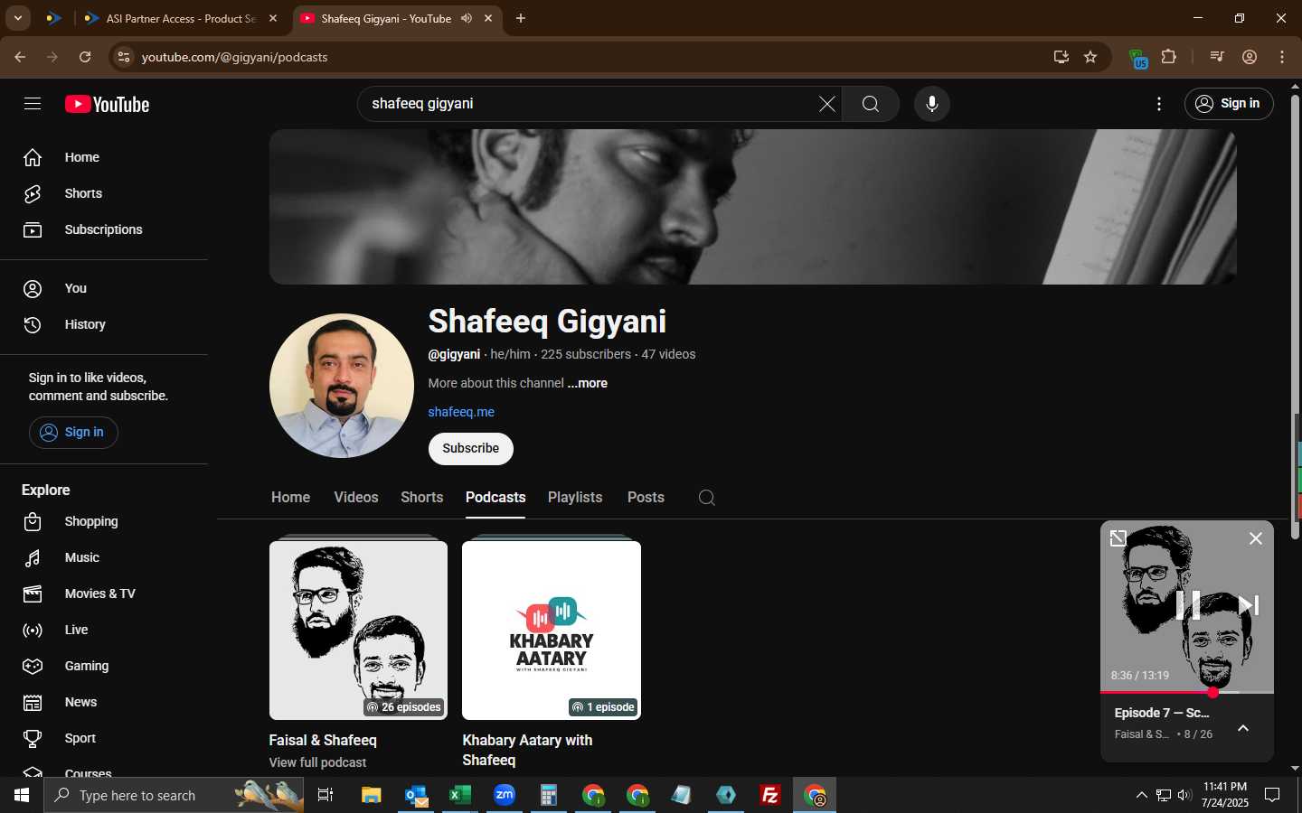Image resolution: width=1302 pixels, height=813 pixels.
Task: Open Faisal & Shafeeq podcast title
Action: pos(323,740)
